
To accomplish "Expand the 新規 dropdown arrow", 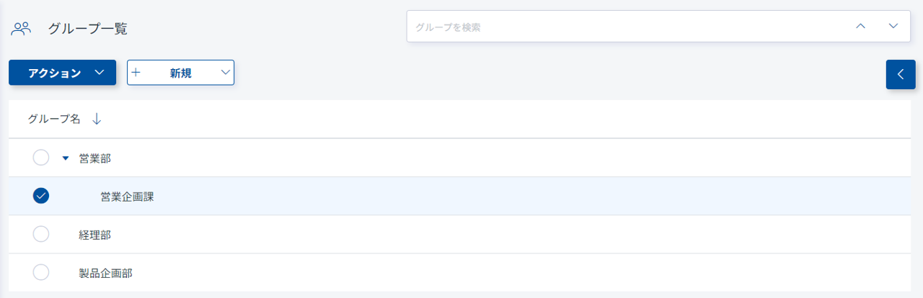I will coord(226,73).
